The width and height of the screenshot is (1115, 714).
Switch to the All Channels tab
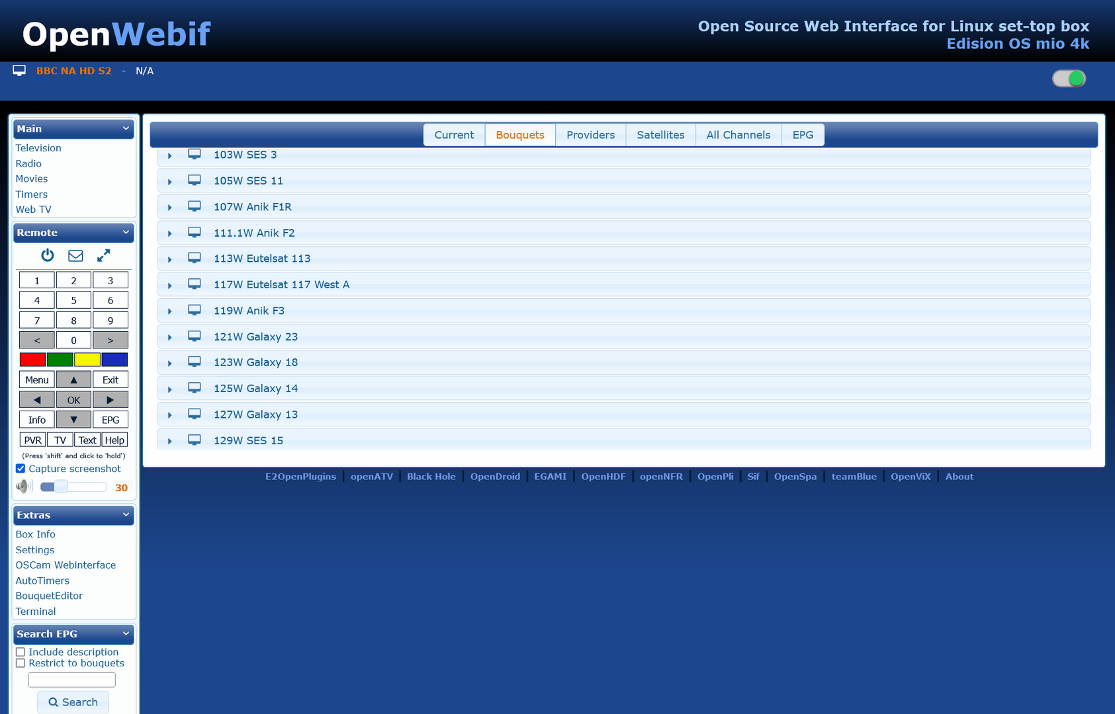738,135
